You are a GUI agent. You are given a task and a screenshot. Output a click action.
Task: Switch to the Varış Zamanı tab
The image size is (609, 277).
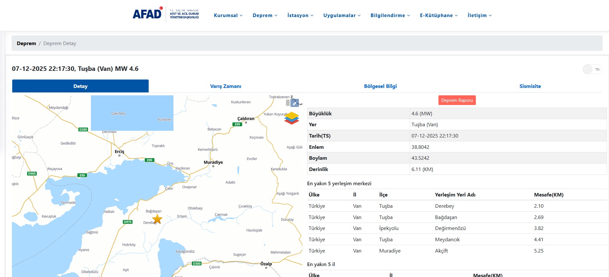tap(226, 86)
